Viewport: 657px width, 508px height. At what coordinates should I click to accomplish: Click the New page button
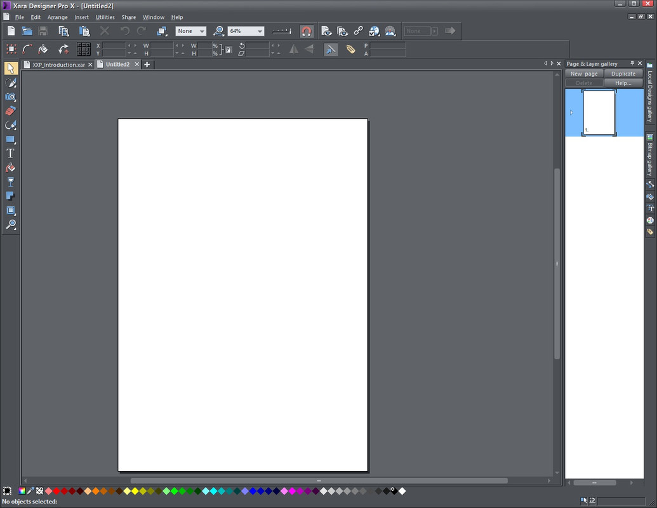(x=583, y=74)
